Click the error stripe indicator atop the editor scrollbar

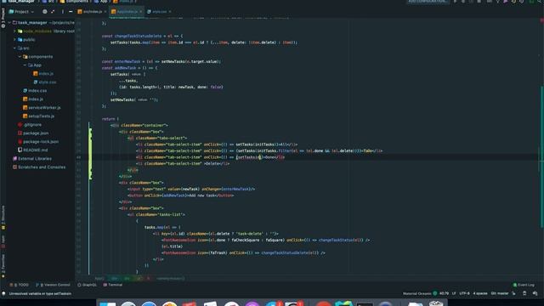[541, 20]
